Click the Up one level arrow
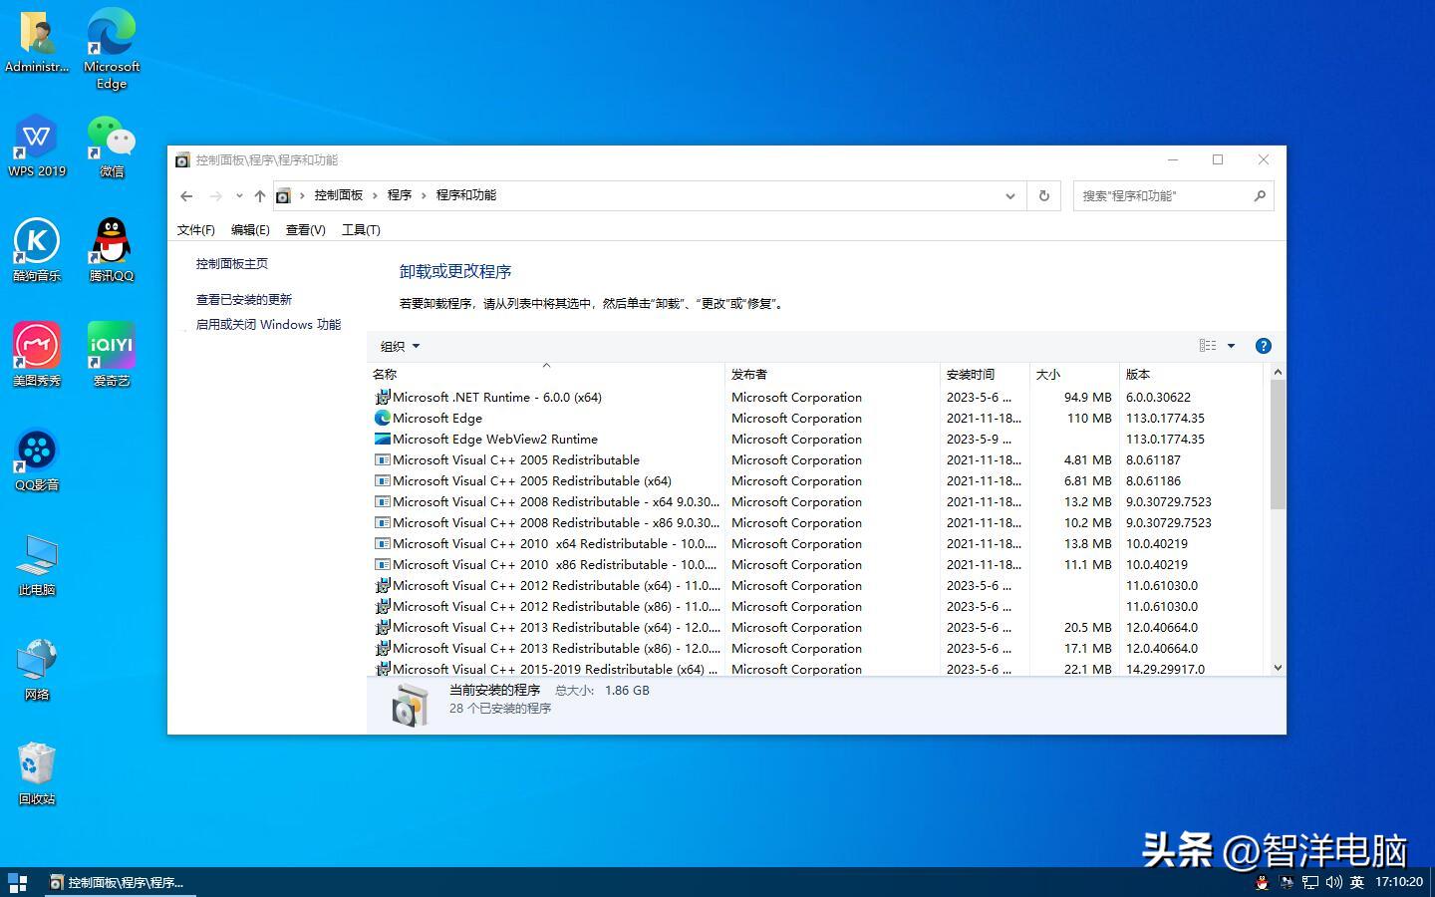This screenshot has height=897, width=1435. coord(259,196)
